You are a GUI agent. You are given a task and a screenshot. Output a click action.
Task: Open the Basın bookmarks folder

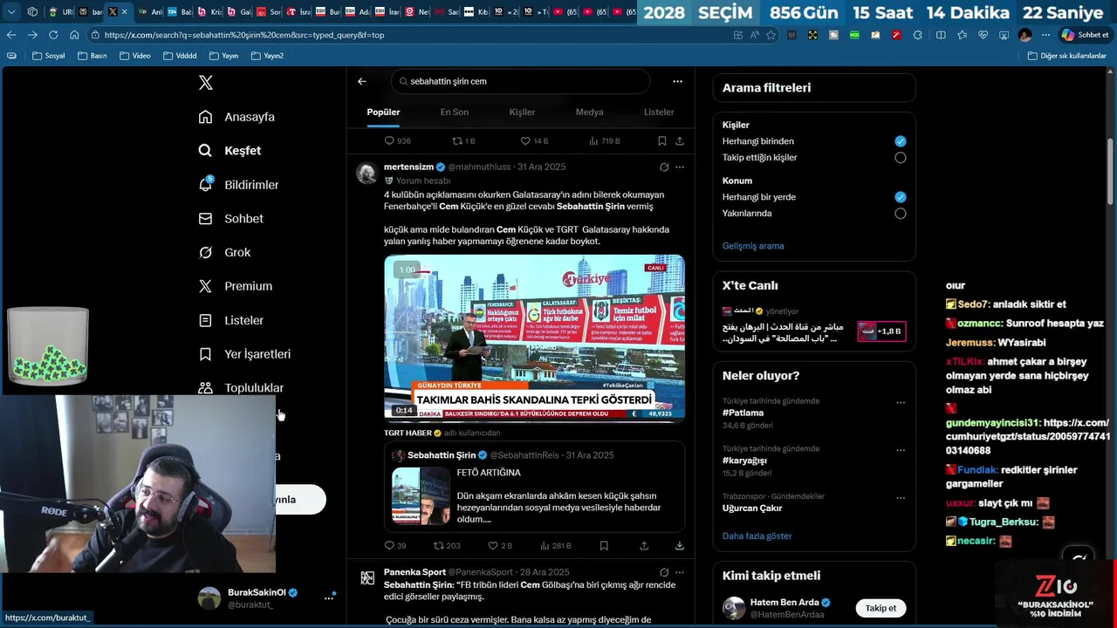(x=93, y=56)
